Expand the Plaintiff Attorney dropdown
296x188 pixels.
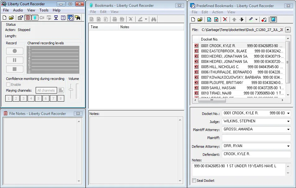288,129
